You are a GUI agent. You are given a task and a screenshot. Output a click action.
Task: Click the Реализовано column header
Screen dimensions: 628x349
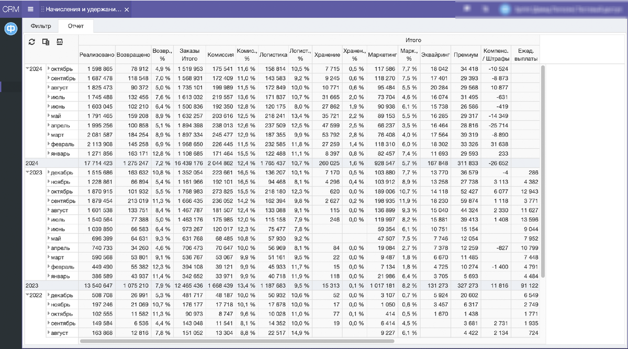coord(97,54)
